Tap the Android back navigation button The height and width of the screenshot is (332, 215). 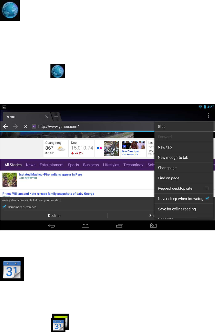pyautogui.click(x=51, y=226)
